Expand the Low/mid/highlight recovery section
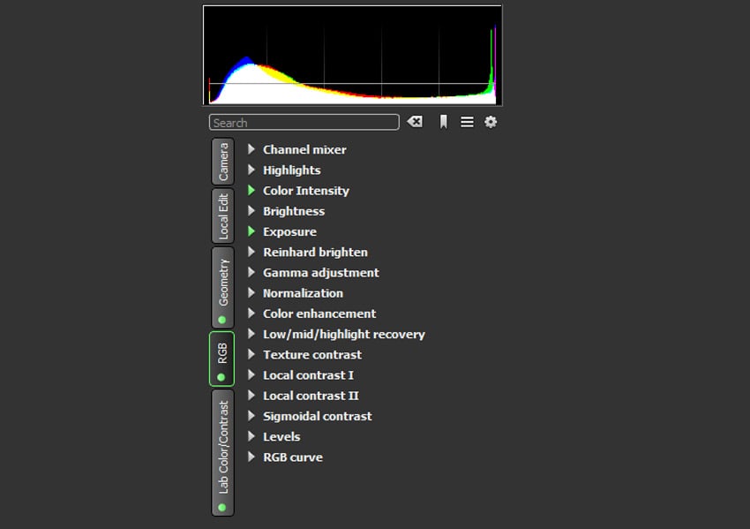This screenshot has height=529, width=750. 251,334
